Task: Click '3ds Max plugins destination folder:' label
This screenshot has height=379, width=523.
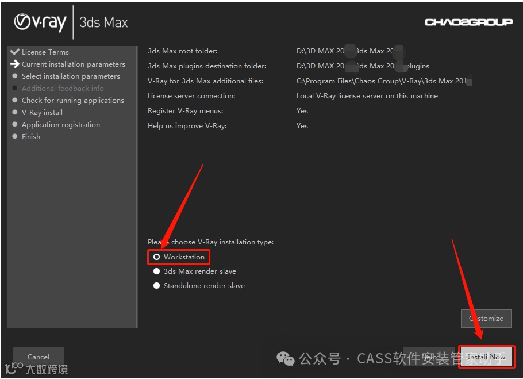Action: [x=207, y=66]
